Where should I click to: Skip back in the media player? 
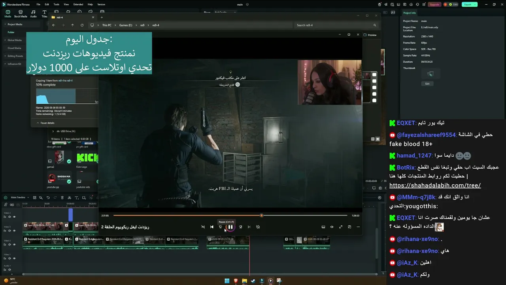(x=220, y=227)
